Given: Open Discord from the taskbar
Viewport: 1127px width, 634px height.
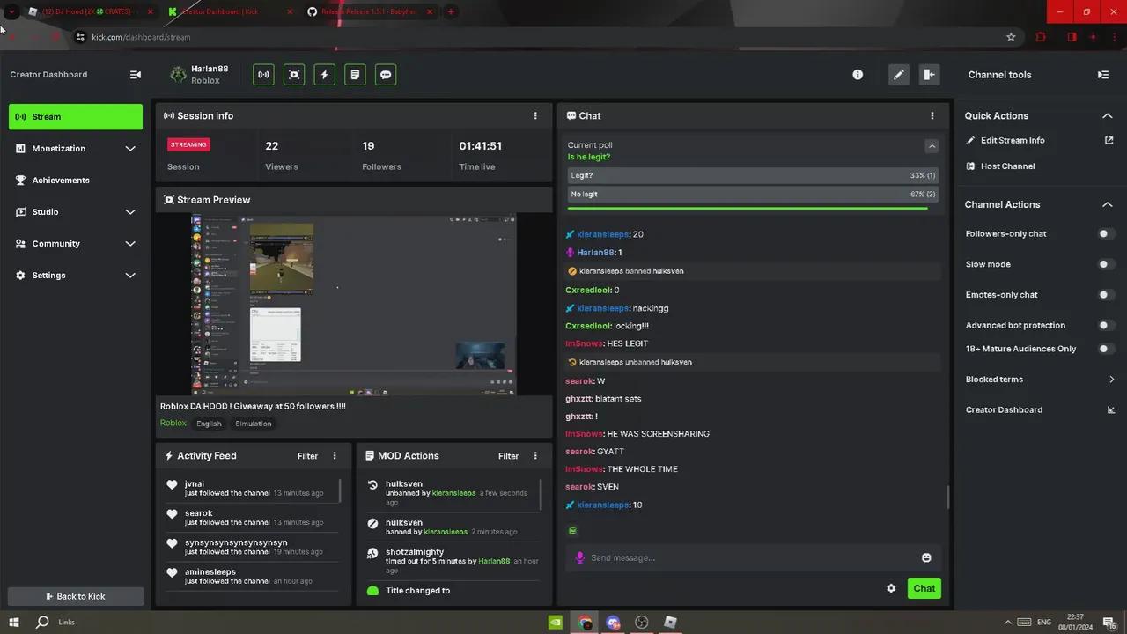Looking at the screenshot, I should pos(614,622).
